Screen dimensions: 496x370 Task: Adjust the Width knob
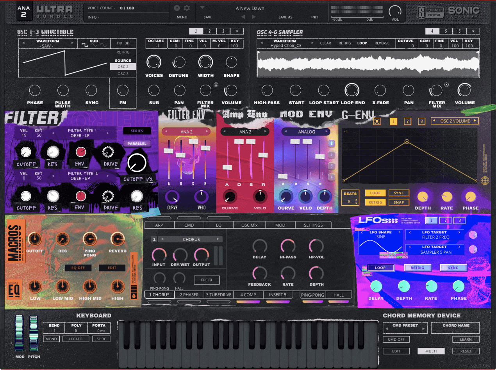click(205, 62)
